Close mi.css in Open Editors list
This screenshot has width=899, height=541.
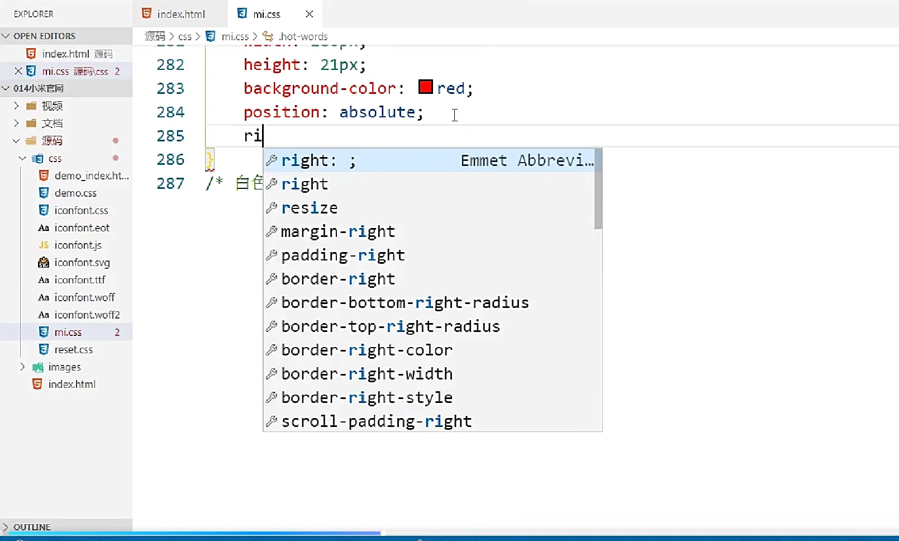coord(18,71)
